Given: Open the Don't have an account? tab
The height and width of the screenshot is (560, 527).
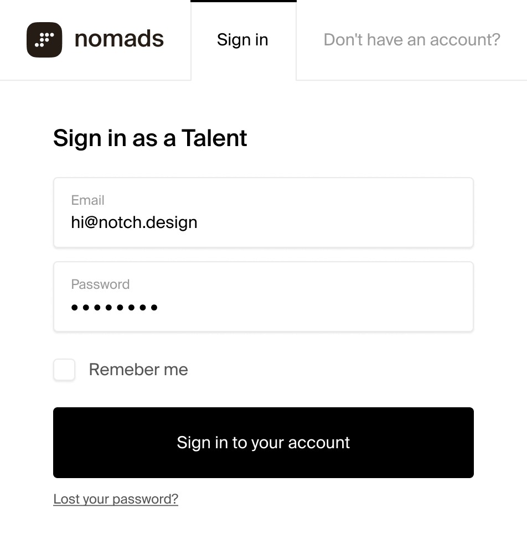Looking at the screenshot, I should click(x=412, y=40).
